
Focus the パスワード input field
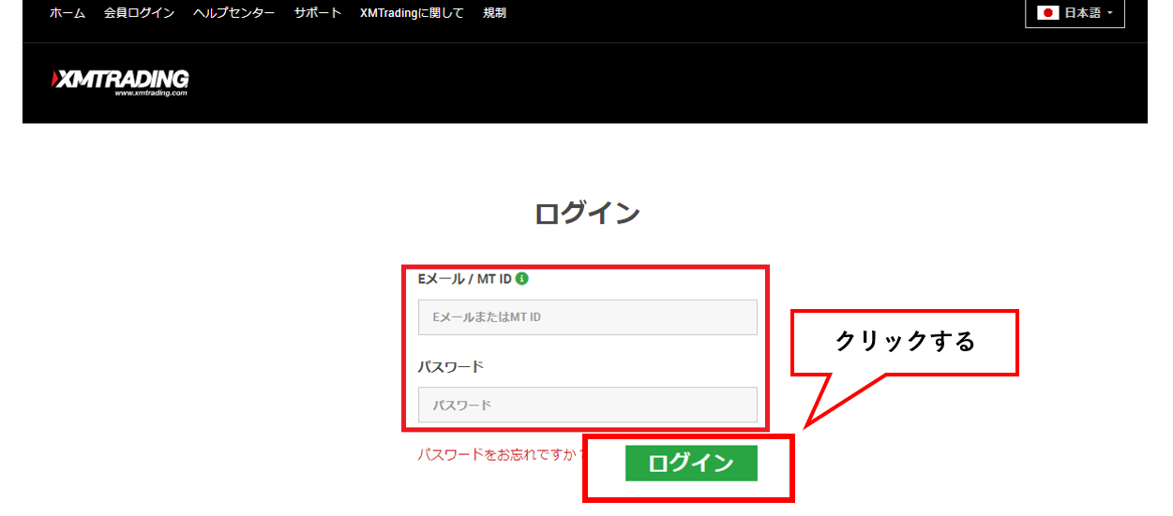(587, 405)
